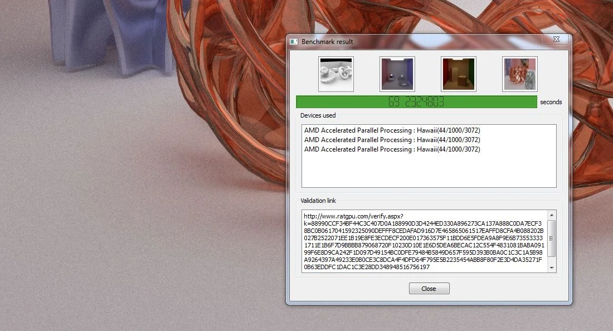
Task: Select the spheres in purple room thumbnail
Action: click(x=397, y=74)
